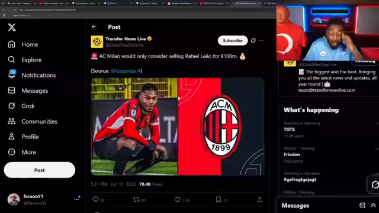Click the Notifications bell icon

tap(11, 75)
